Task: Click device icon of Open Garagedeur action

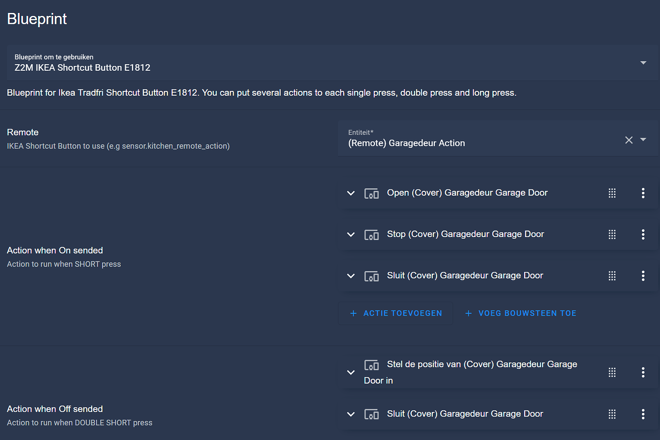Action: 372,193
